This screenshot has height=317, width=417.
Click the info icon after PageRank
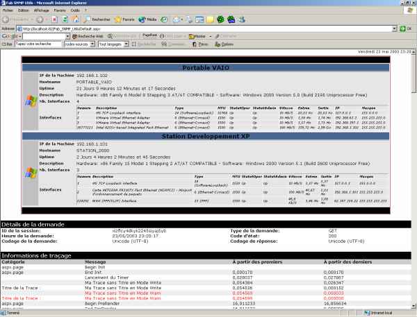point(162,36)
